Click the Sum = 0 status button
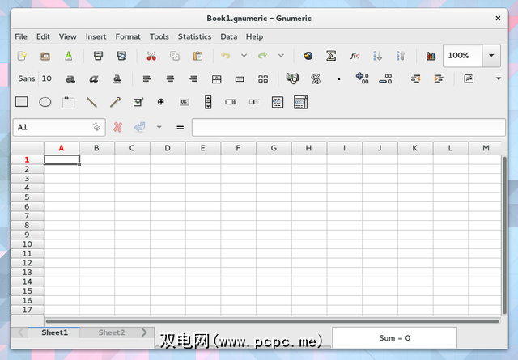The width and height of the screenshot is (518, 360). 394,337
